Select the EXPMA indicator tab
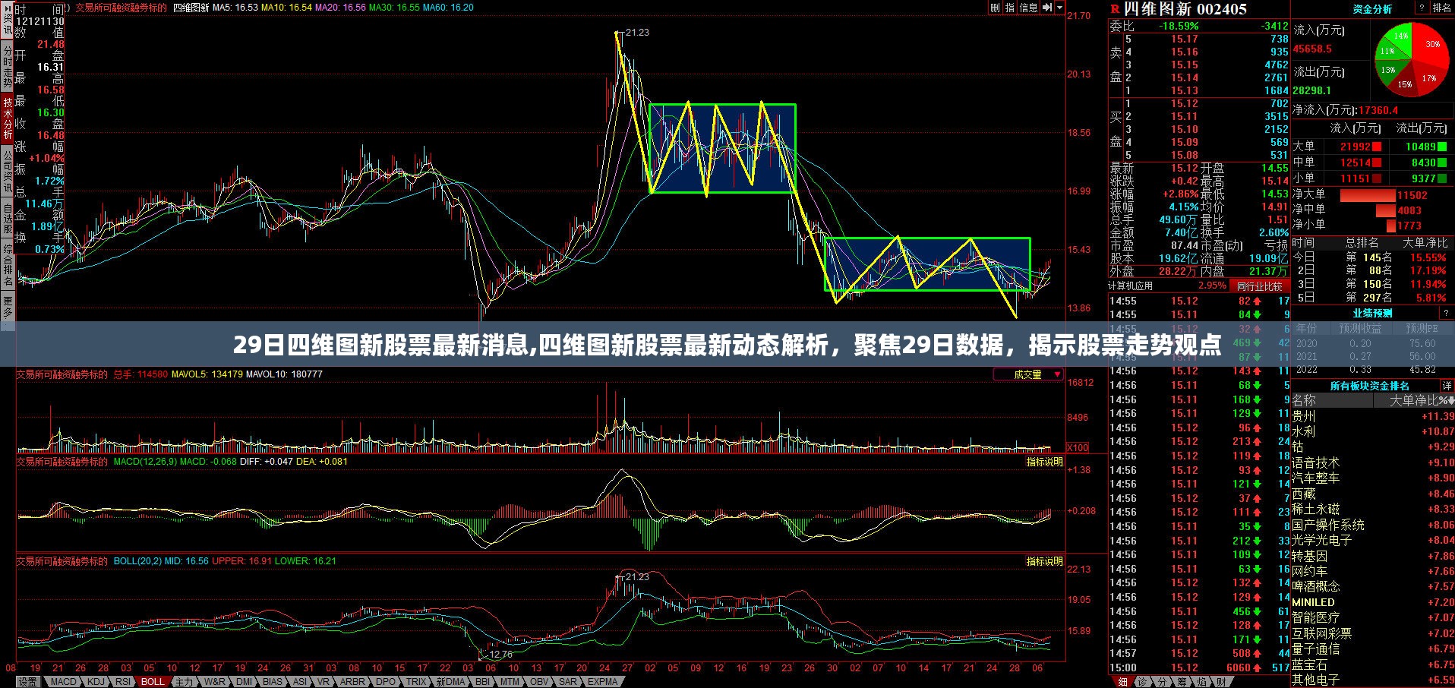This screenshot has width=1455, height=688. click(x=602, y=682)
